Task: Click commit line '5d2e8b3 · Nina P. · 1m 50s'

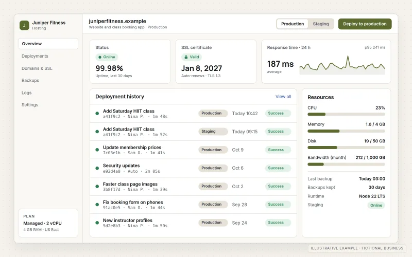Action: tap(135, 226)
